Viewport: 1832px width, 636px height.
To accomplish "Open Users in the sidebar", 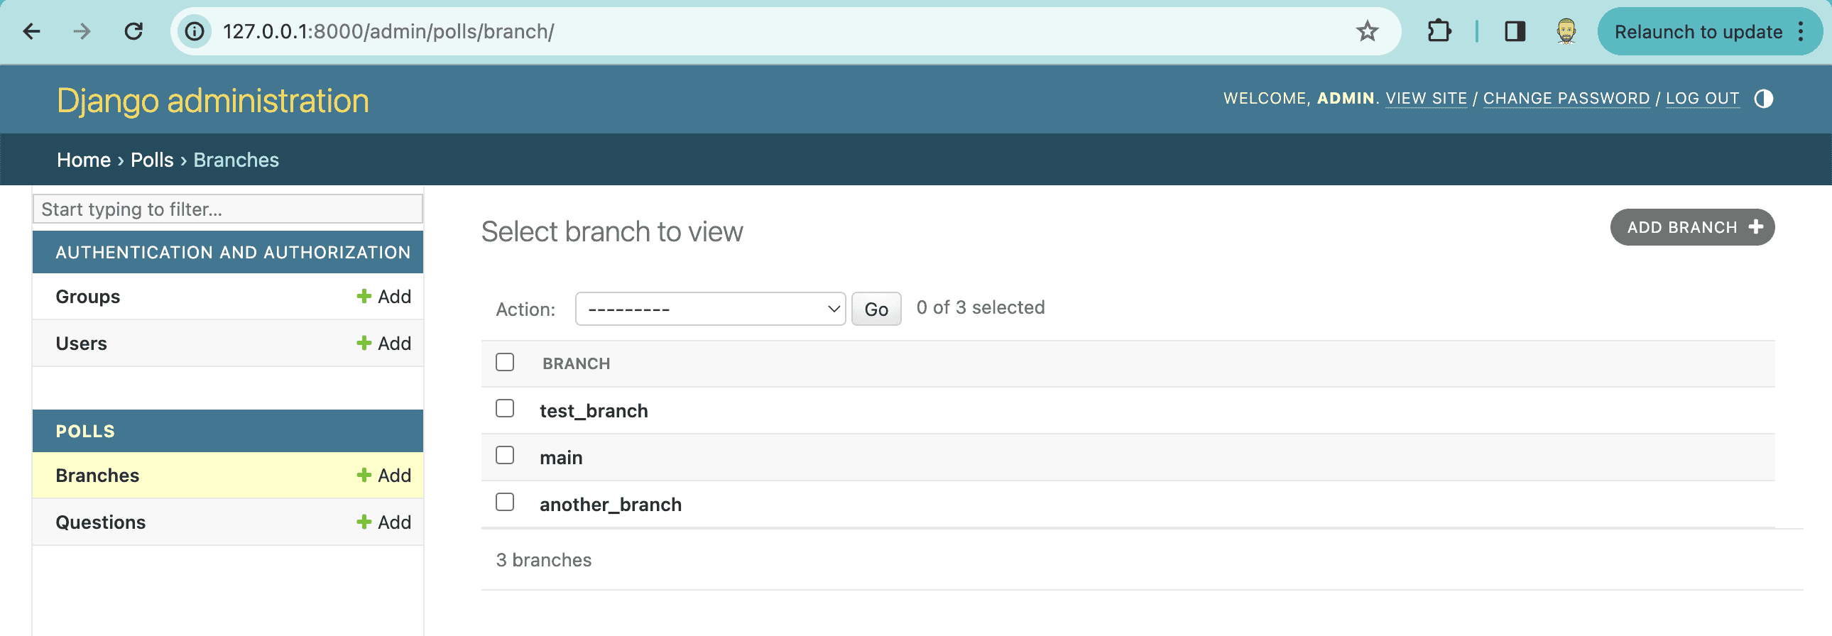I will (81, 344).
